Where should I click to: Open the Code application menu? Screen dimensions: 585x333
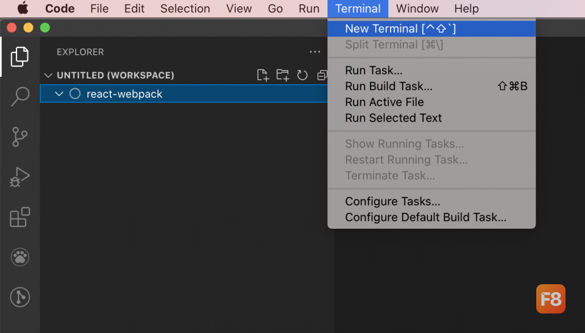click(60, 8)
